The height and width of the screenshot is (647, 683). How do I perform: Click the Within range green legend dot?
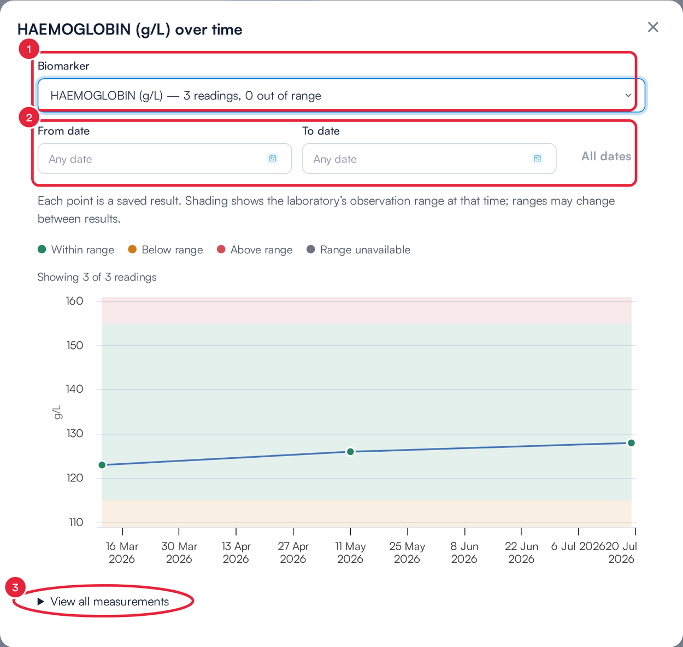(42, 249)
